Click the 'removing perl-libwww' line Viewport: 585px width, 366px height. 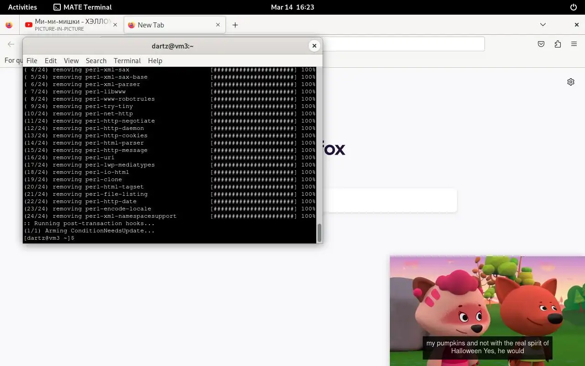coord(170,91)
